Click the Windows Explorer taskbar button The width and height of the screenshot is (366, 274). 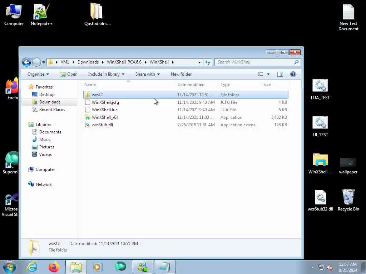76,267
